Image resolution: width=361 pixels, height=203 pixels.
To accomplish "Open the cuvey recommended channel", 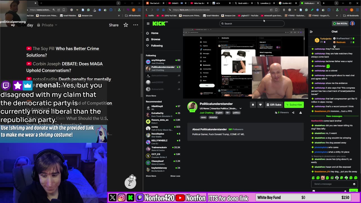I will [163, 128].
